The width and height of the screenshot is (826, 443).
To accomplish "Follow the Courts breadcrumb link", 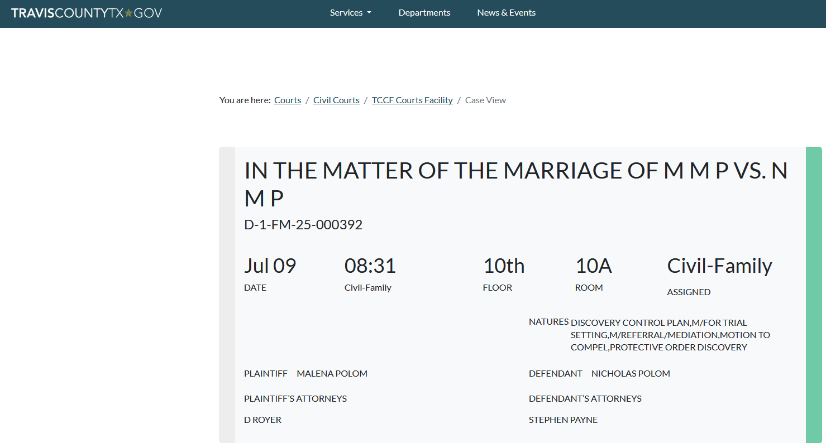I will pos(288,100).
